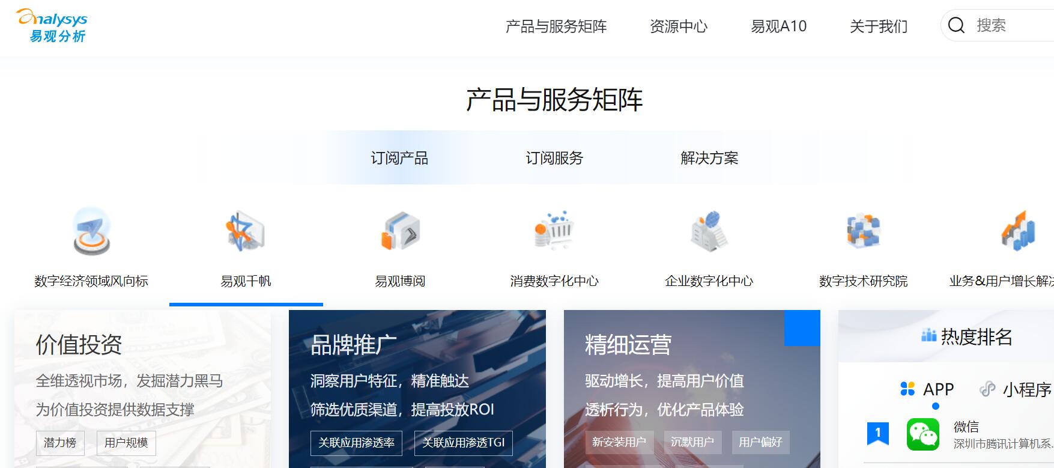
Task: Select the 数字经济领域风向标 product icon
Action: (91, 231)
